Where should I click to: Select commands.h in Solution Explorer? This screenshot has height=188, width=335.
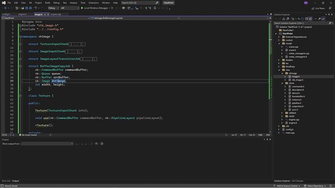pos(298,87)
